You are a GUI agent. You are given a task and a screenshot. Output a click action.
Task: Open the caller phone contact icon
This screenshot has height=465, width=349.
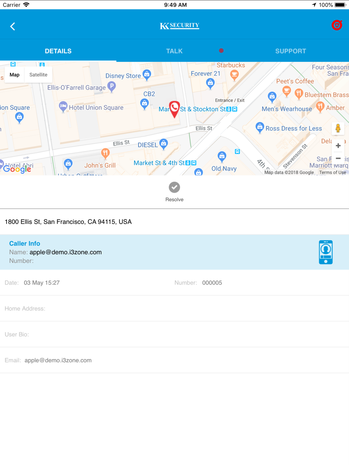coord(326,252)
